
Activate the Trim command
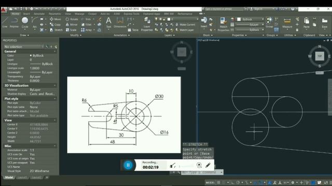(x=86, y=19)
